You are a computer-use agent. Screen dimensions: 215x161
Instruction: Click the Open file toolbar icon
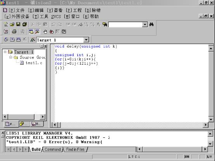click(x=12, y=24)
